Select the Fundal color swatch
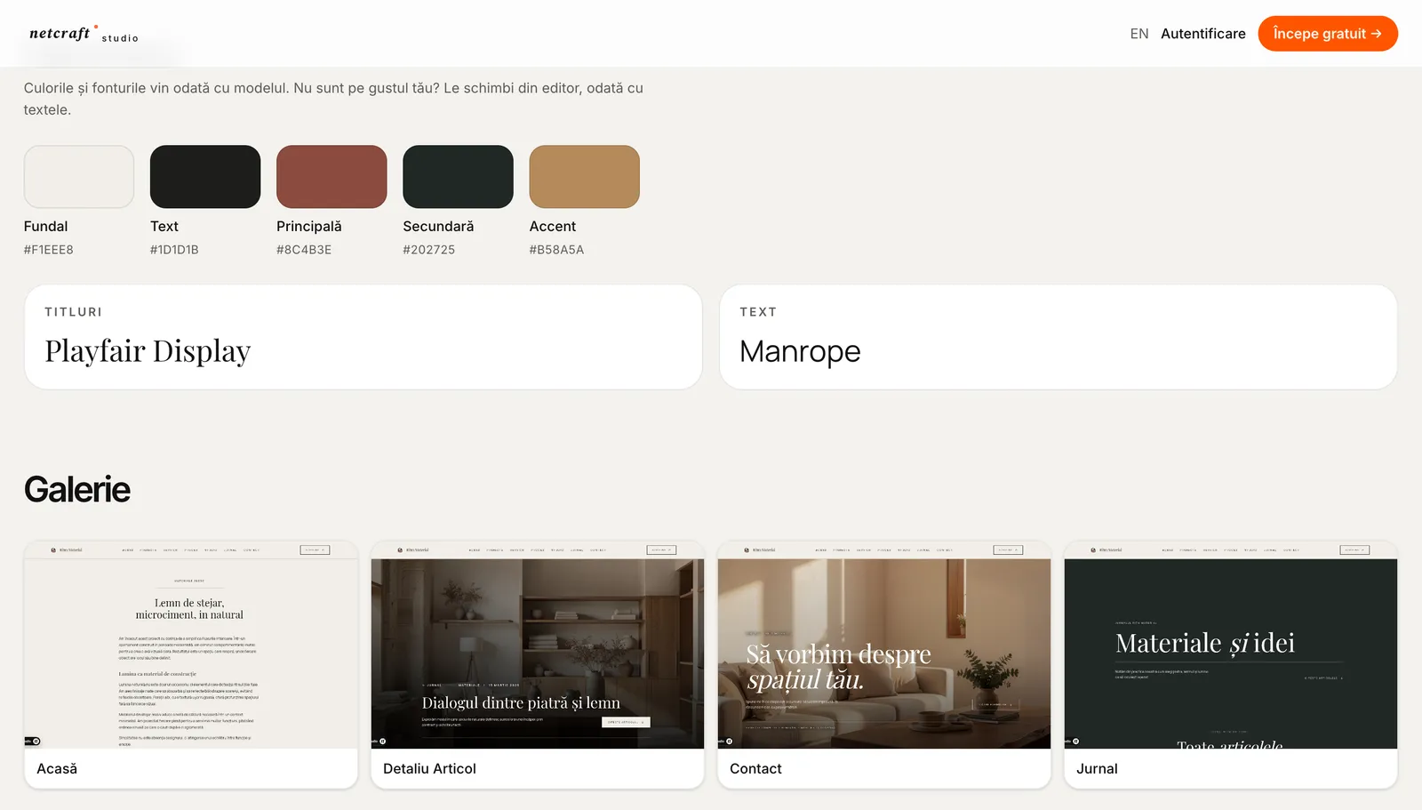Image resolution: width=1422 pixels, height=810 pixels. click(x=79, y=177)
